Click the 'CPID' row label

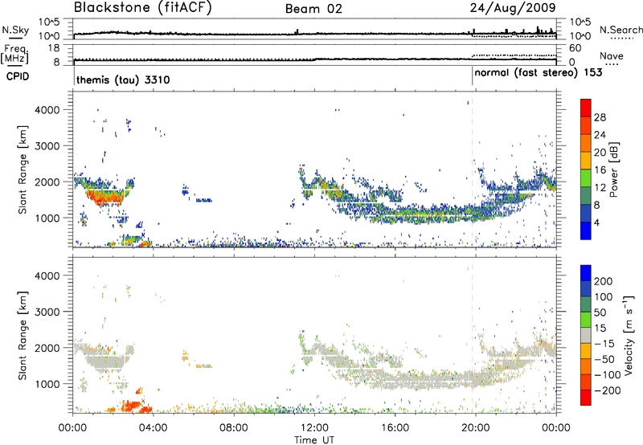coord(18,76)
